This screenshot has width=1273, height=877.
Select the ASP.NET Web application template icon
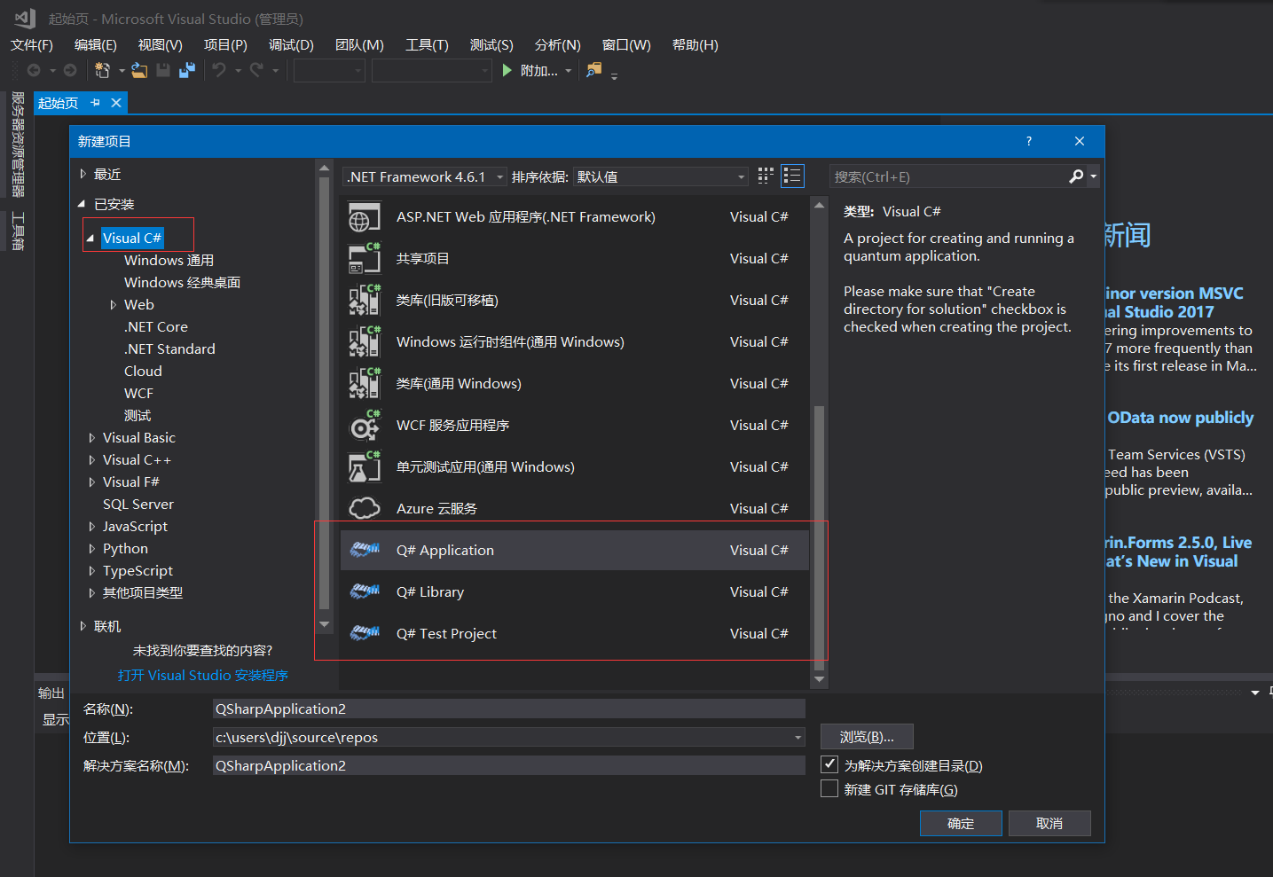coord(364,217)
